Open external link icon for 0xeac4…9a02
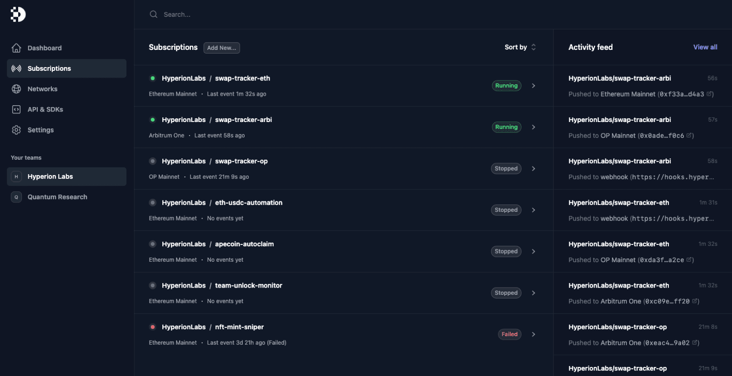This screenshot has height=376, width=732. click(694, 342)
